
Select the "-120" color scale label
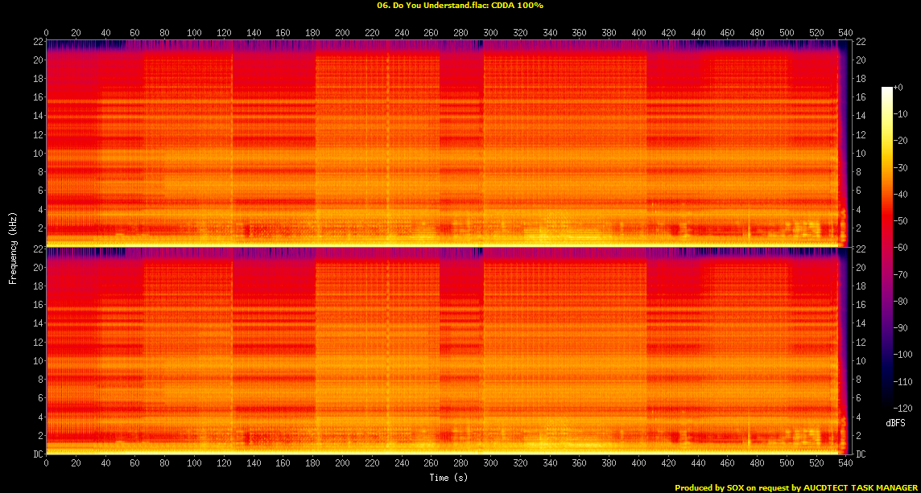902,408
